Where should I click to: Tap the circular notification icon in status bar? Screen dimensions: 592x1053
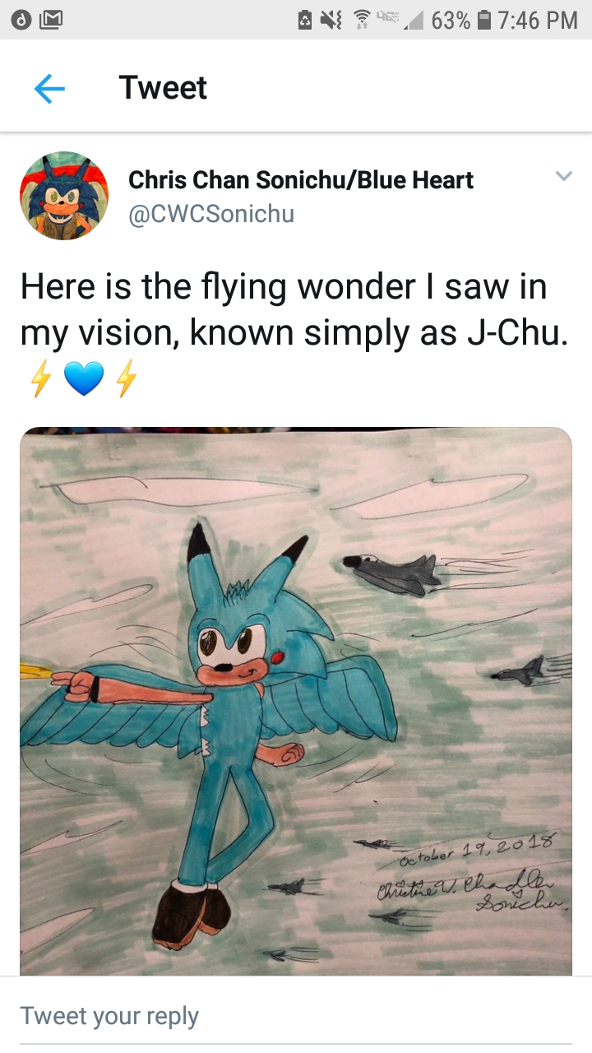pyautogui.click(x=22, y=20)
